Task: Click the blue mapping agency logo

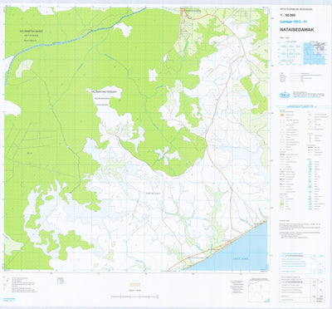Action: tap(284, 95)
